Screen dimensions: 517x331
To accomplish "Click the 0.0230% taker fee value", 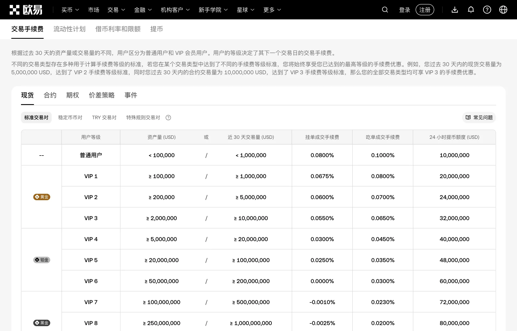I will pos(383,302).
